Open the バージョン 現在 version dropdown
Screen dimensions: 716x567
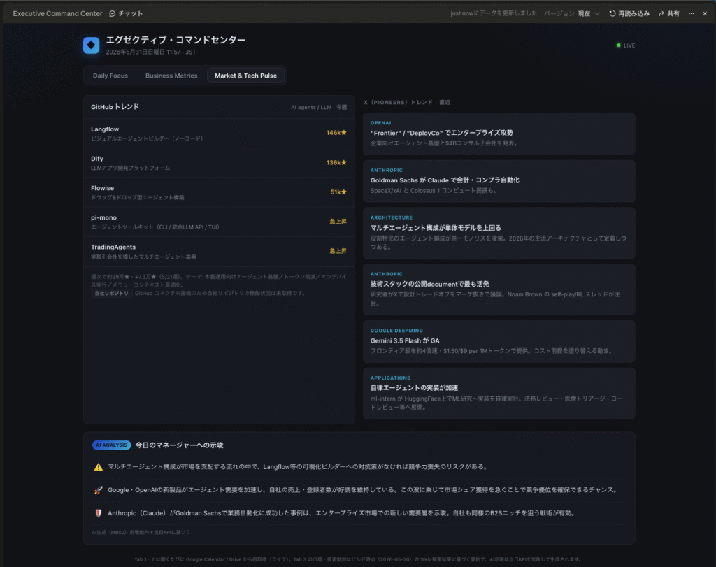[x=572, y=14]
